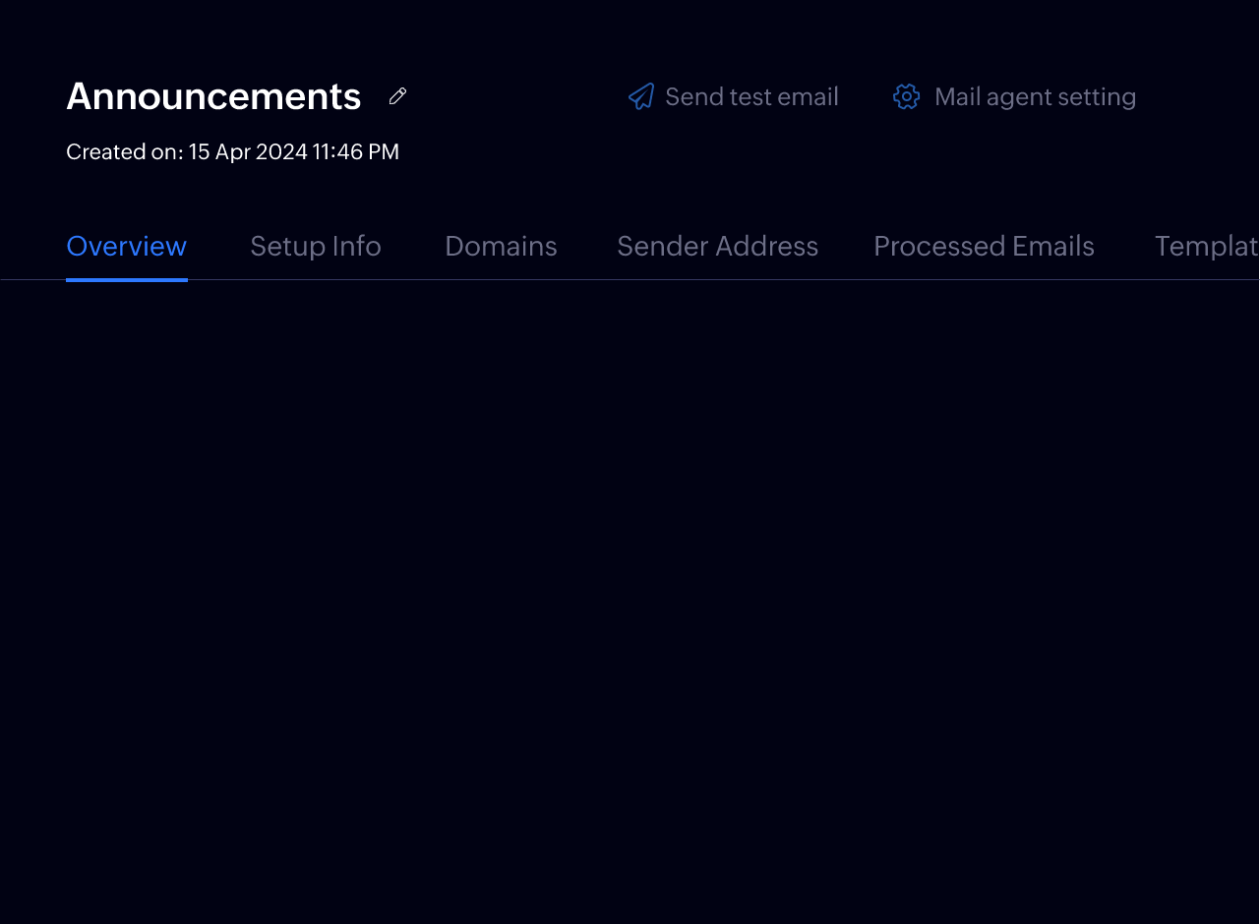Image resolution: width=1260 pixels, height=924 pixels.
Task: Click the word "Emails" in Processed Emails tab
Action: point(1053,246)
